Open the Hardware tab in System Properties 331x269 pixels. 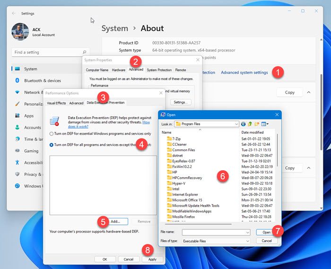pyautogui.click(x=119, y=70)
